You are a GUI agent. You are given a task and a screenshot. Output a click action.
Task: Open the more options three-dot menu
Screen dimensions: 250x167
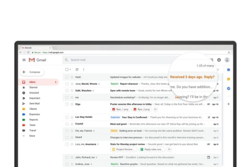pos(84,70)
